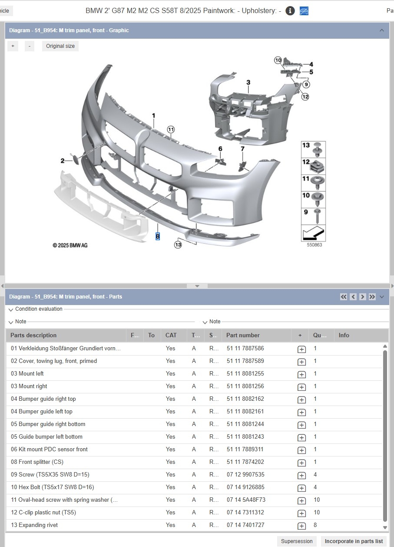Viewport: 394px width, 547px height.
Task: Click the Part number column header
Action: pyautogui.click(x=243, y=336)
